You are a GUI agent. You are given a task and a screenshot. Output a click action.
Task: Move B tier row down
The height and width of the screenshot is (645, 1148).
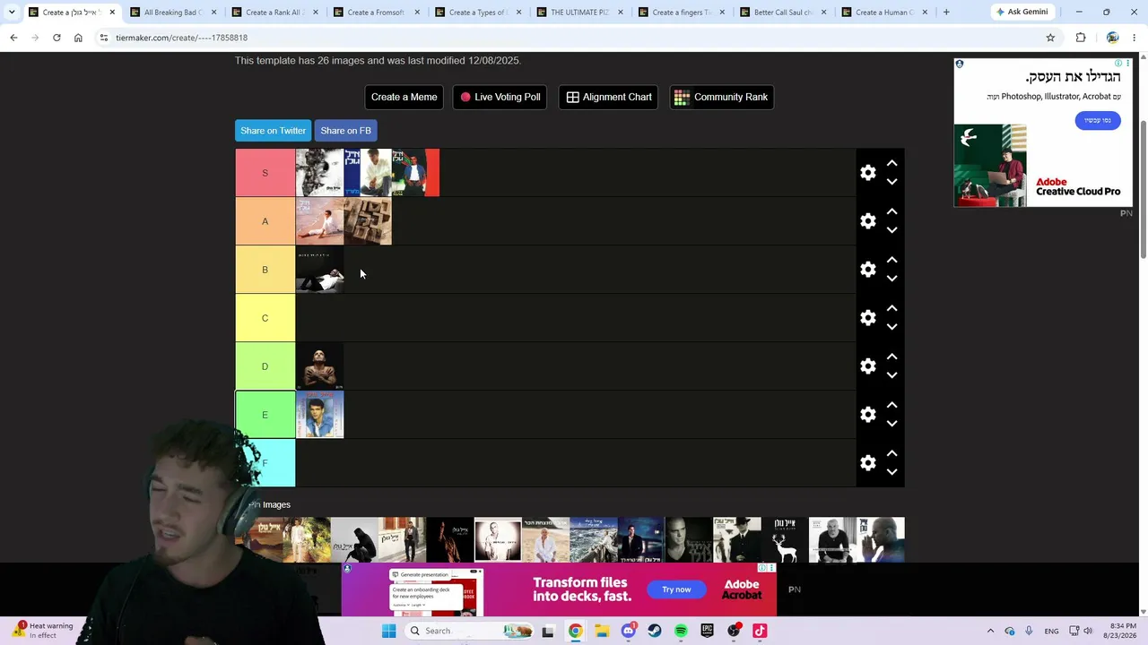coord(891,279)
